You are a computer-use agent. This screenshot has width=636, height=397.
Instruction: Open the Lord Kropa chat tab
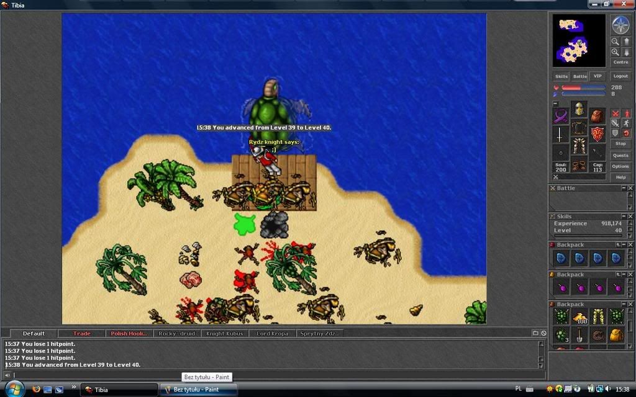coord(272,333)
